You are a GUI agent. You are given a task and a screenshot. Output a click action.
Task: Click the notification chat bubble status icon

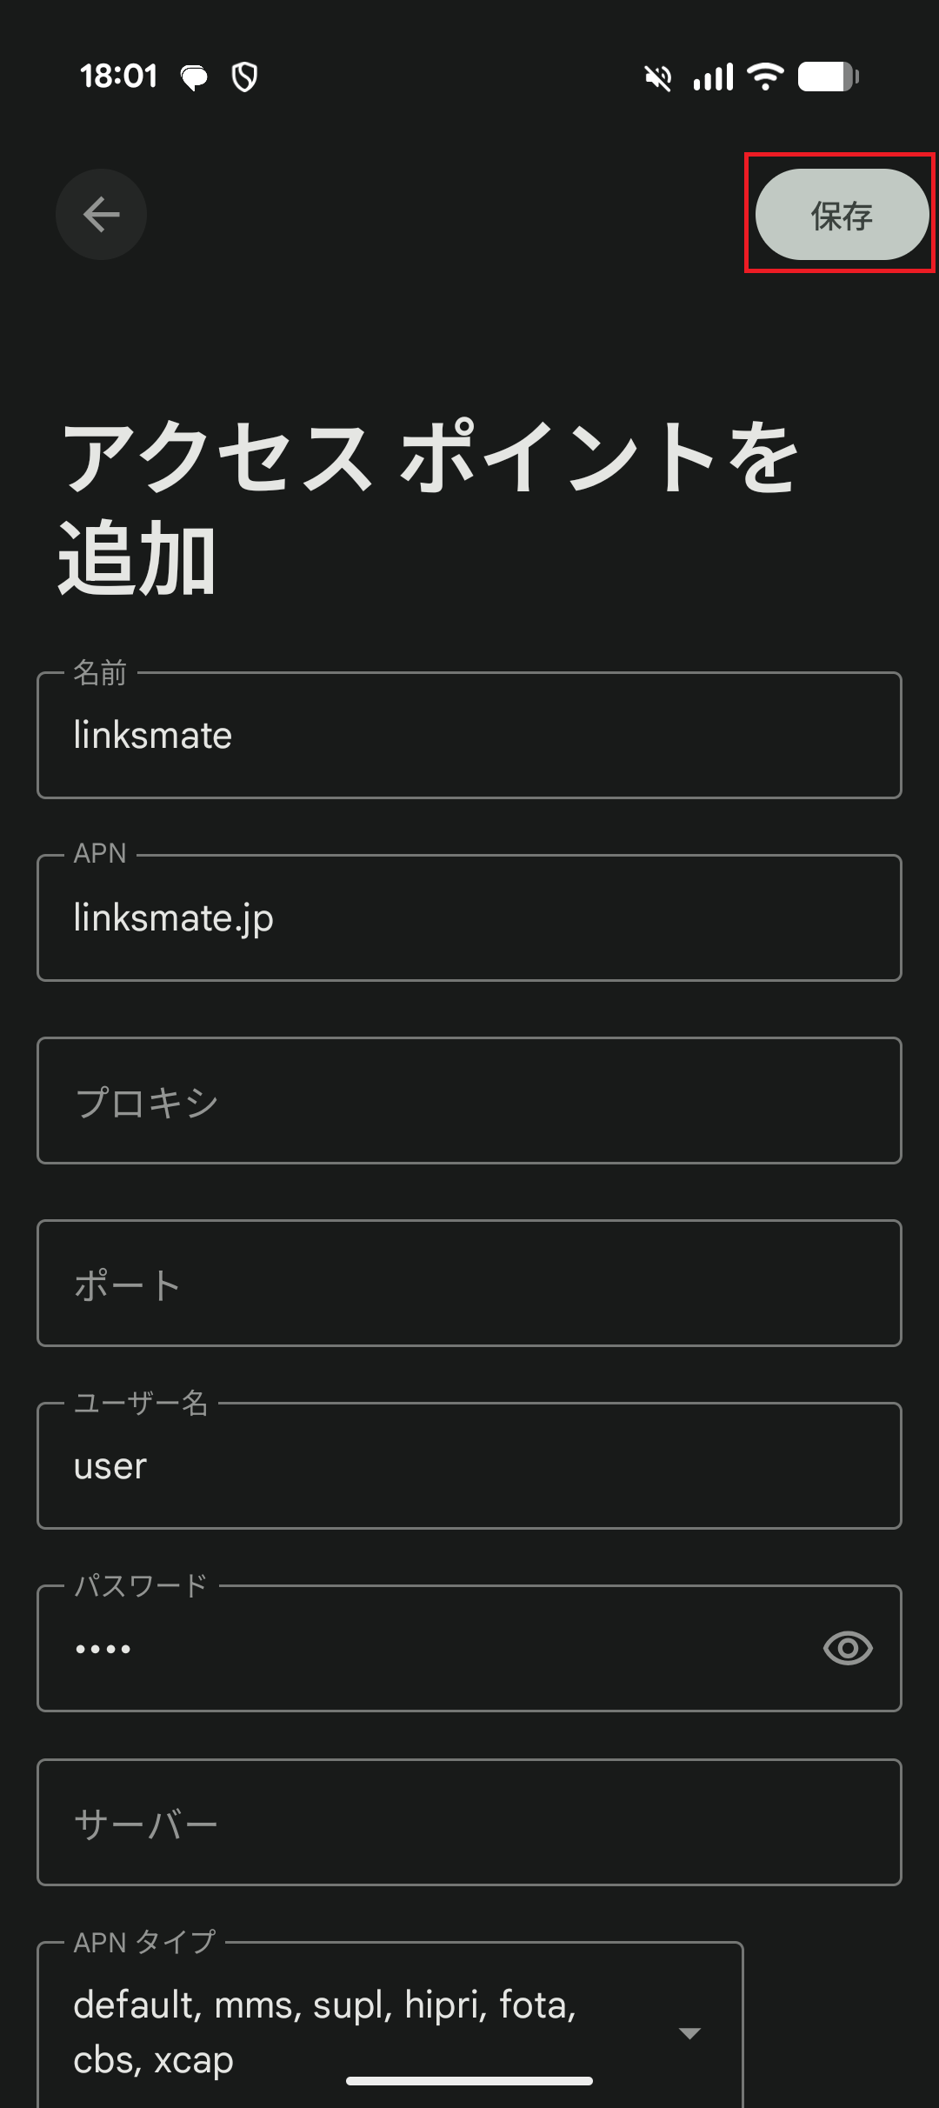193,77
